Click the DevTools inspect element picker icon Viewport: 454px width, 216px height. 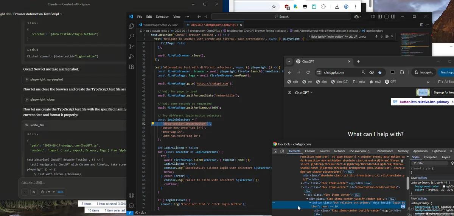point(275,151)
